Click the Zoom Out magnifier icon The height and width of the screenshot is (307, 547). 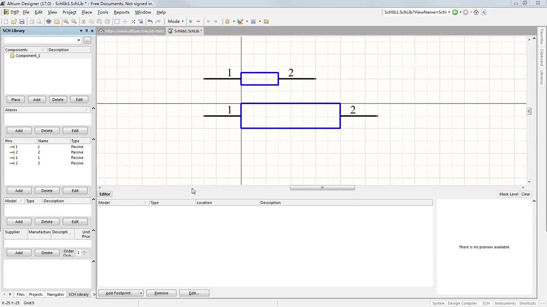pos(74,21)
